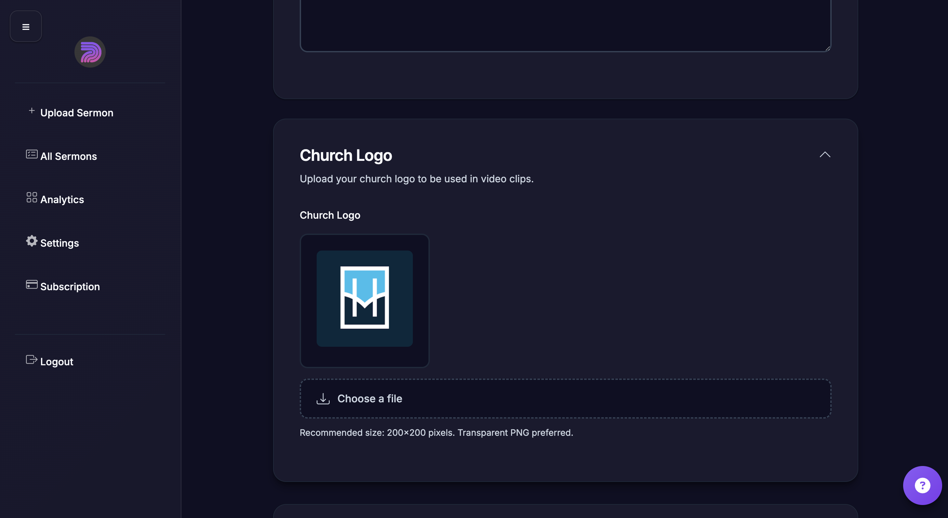Click the gear icon beside Settings

pyautogui.click(x=32, y=240)
